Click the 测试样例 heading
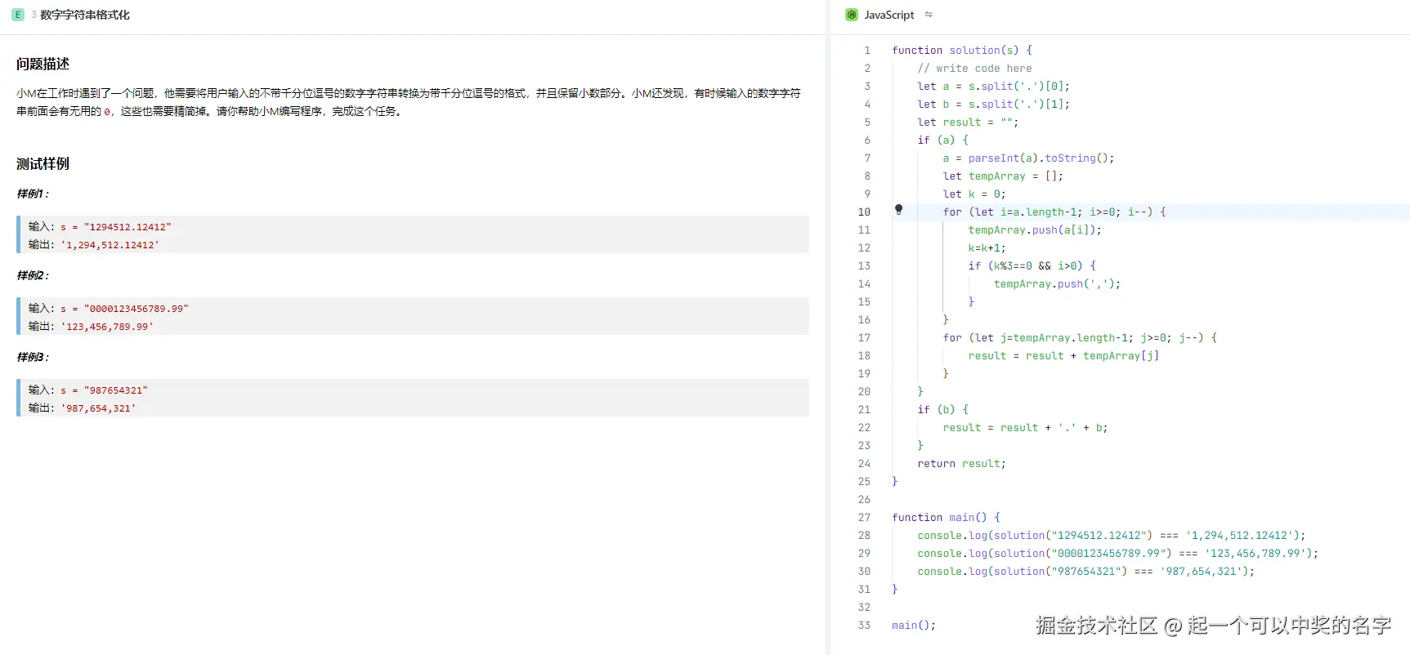 (x=43, y=163)
